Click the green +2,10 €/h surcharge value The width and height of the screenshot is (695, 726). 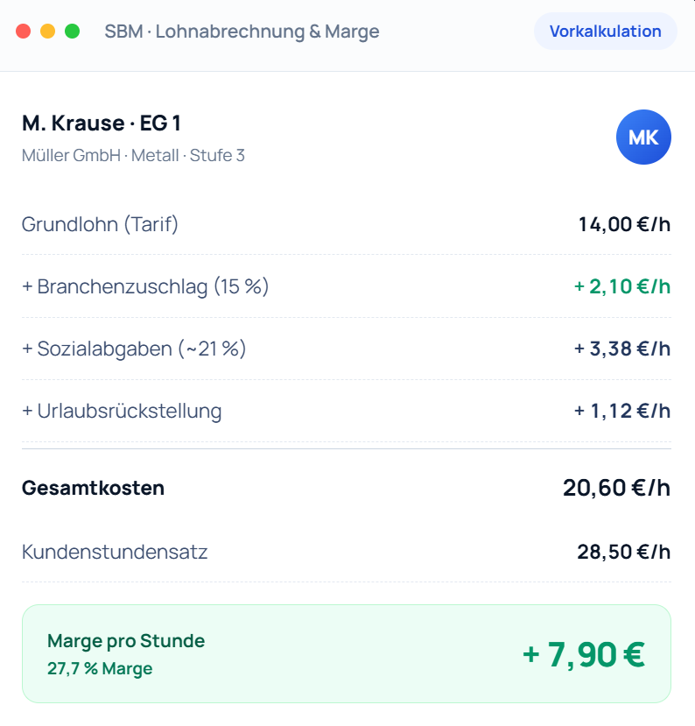tap(621, 286)
